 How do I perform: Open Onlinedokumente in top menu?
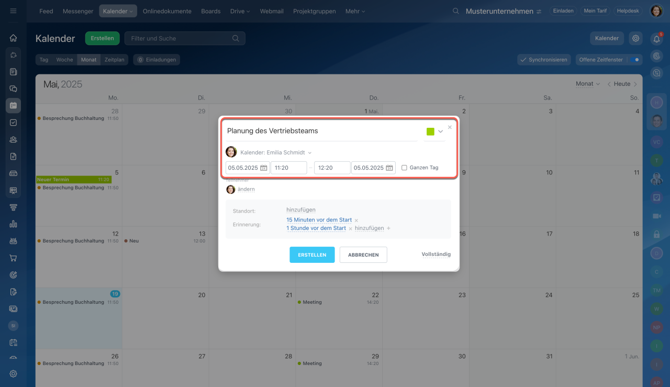pos(167,11)
